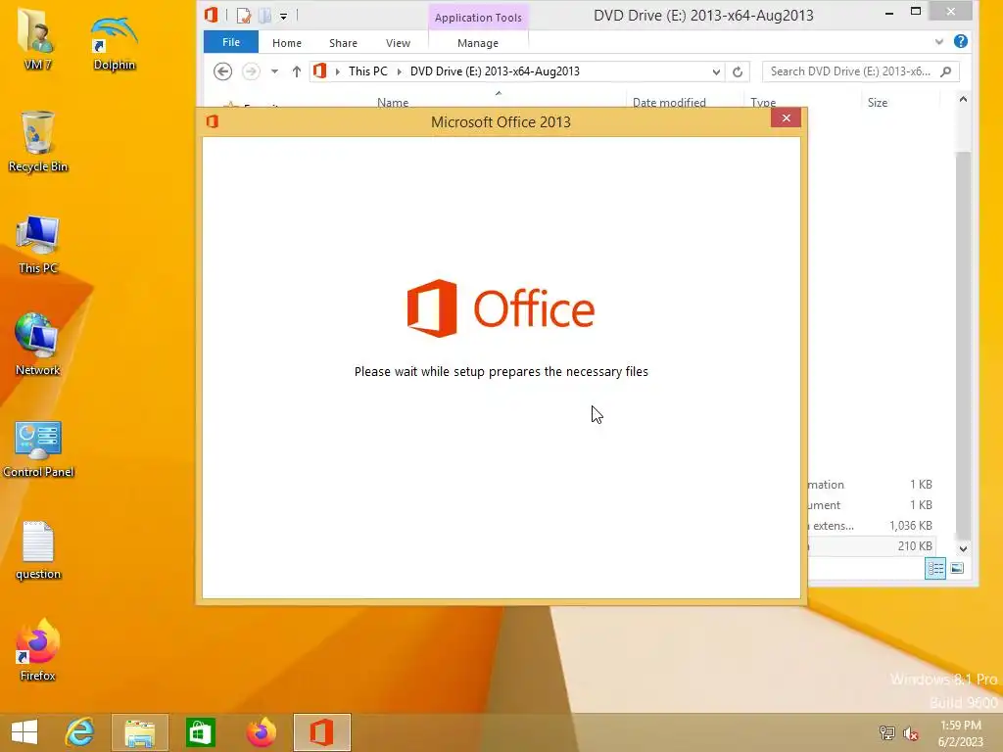Select the Control Panel desktop icon
1003x752 pixels.
pyautogui.click(x=38, y=447)
